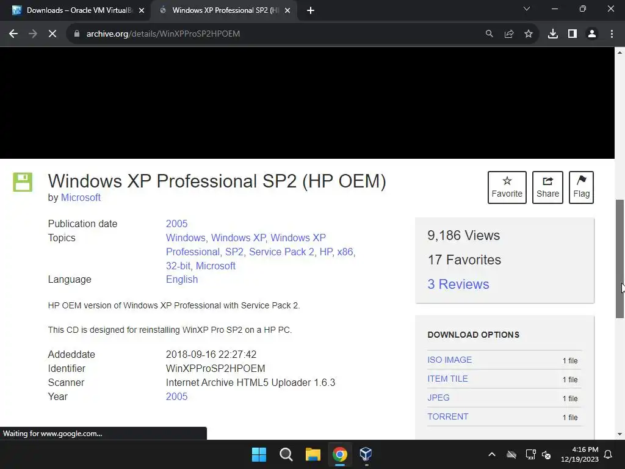Click the green software floppy disk icon

(23, 182)
